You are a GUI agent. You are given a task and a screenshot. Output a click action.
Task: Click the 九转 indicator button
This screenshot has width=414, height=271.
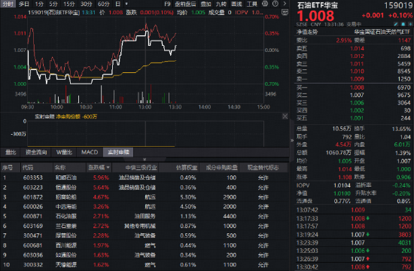tap(221, 4)
